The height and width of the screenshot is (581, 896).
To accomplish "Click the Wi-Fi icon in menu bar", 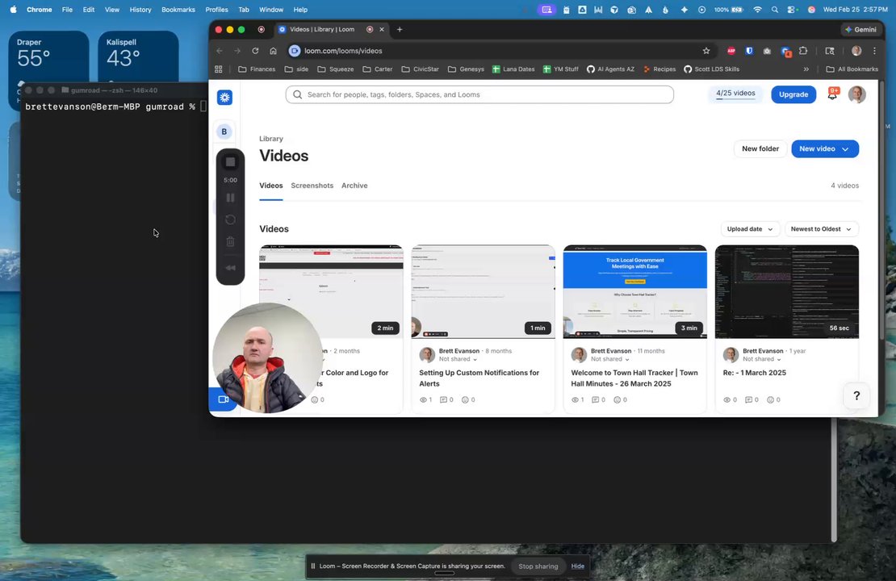I will coord(757,10).
